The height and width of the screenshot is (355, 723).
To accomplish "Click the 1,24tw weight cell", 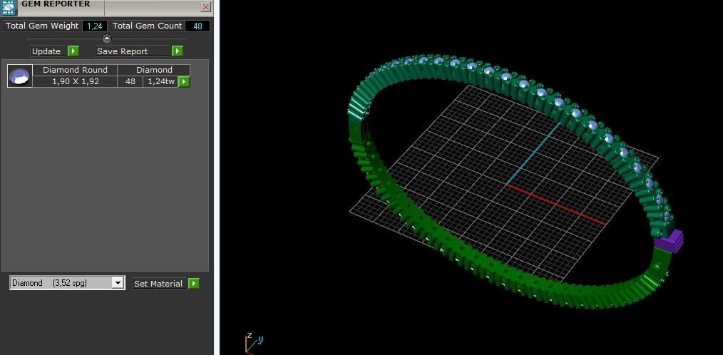I will tap(161, 81).
